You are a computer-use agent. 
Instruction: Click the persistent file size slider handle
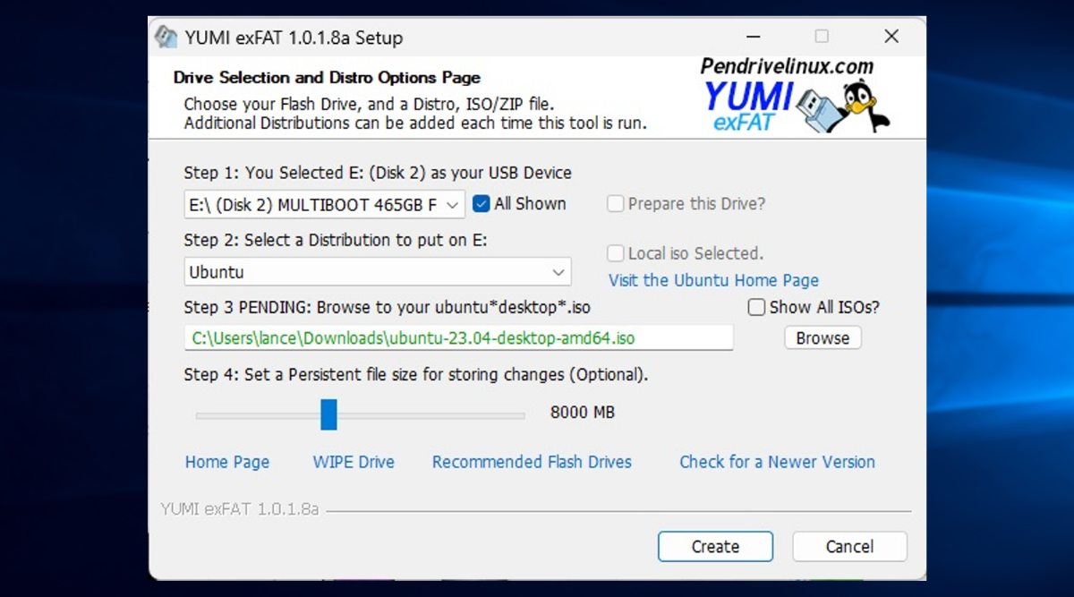[x=328, y=414]
